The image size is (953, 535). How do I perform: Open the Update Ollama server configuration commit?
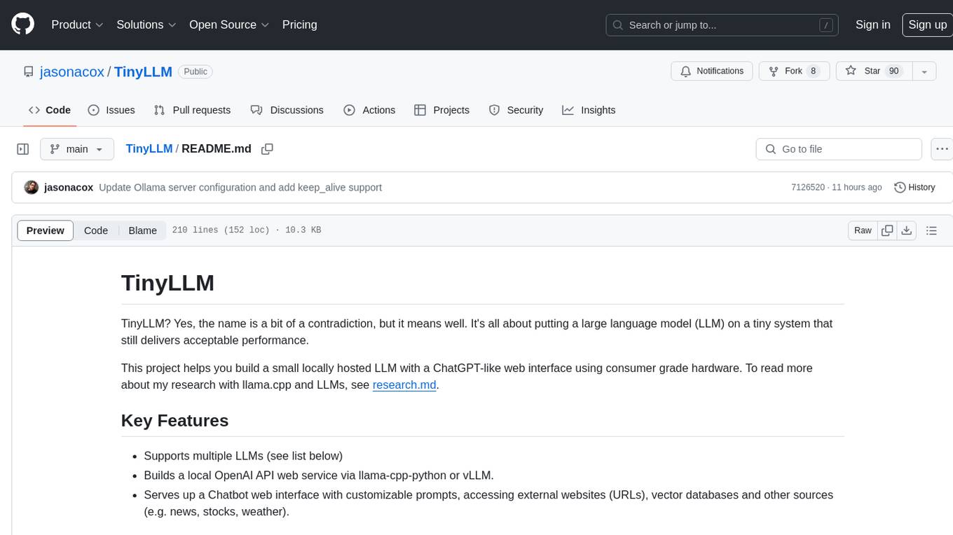click(240, 188)
